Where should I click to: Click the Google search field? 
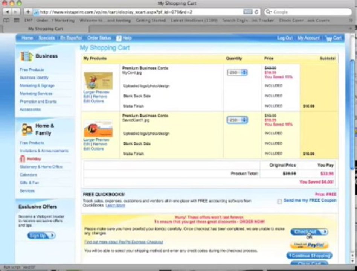pyautogui.click(x=308, y=12)
